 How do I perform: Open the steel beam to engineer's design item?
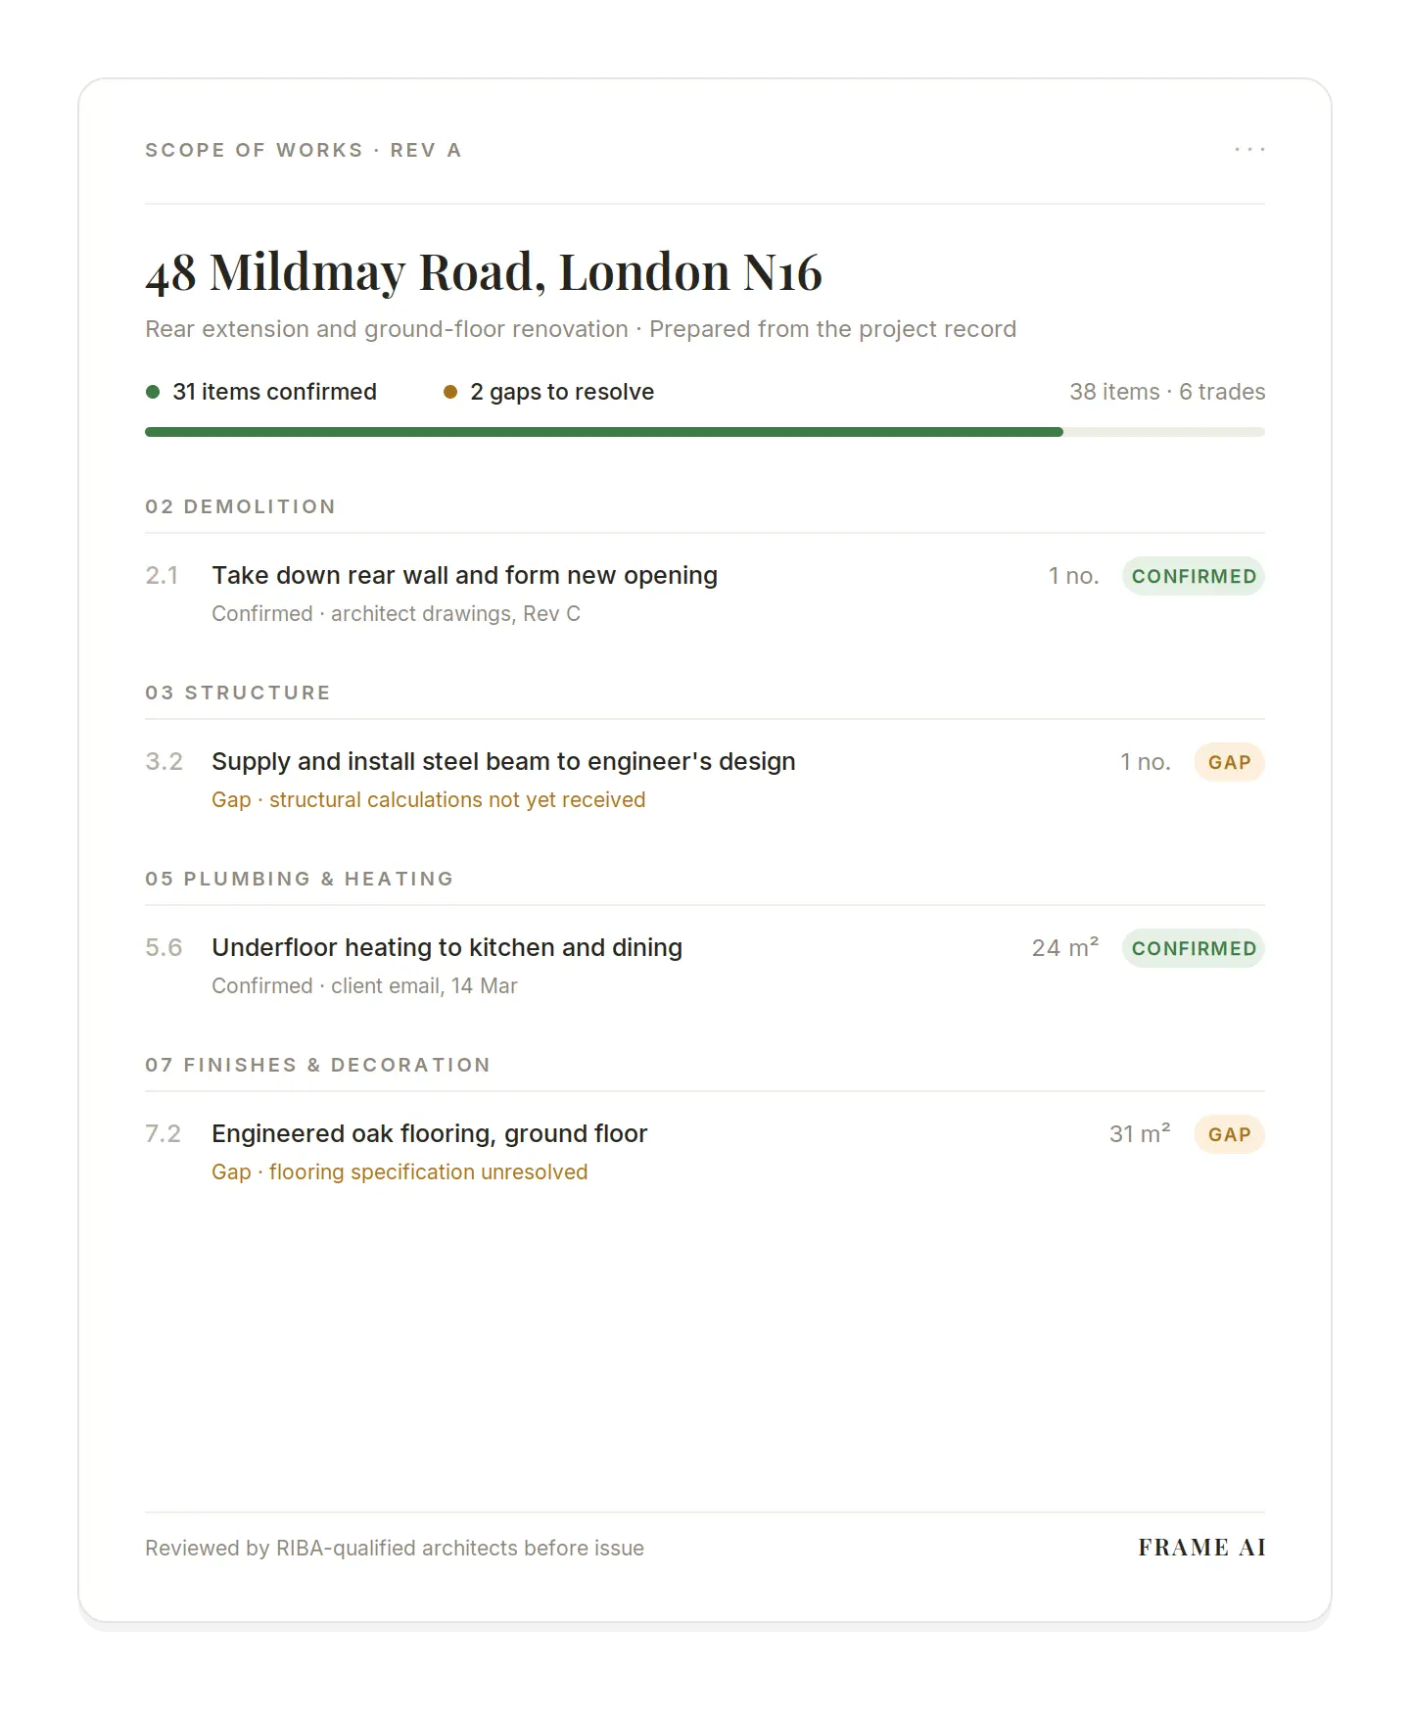click(x=705, y=779)
